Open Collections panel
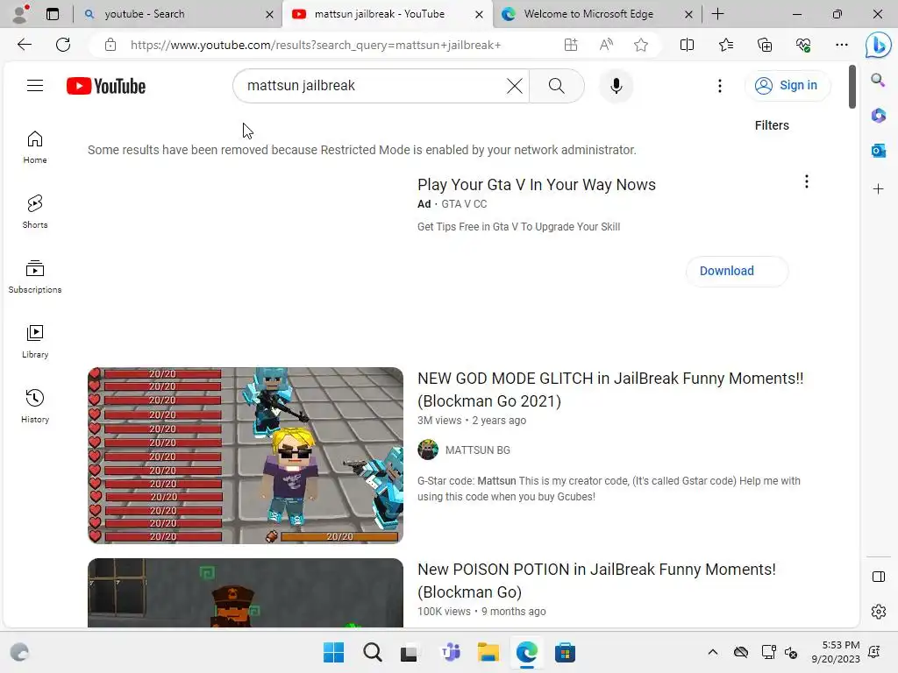The width and height of the screenshot is (898, 673). tap(765, 45)
